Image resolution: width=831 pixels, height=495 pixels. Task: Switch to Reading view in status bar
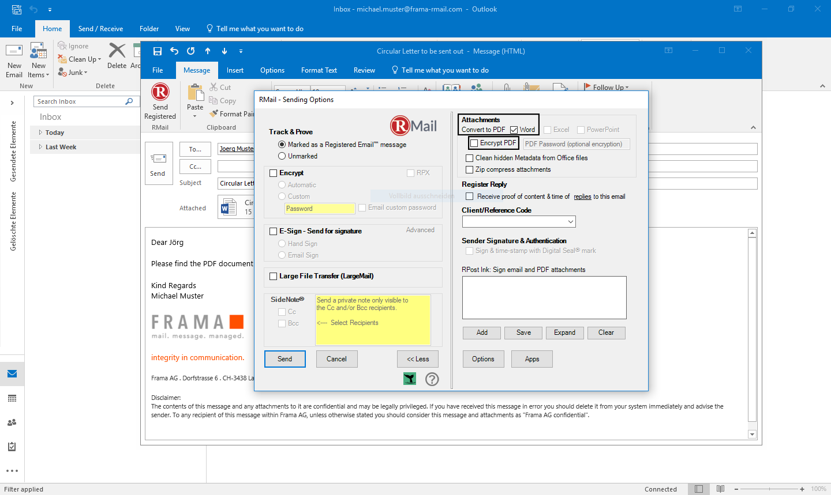tap(720, 489)
